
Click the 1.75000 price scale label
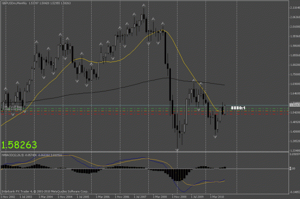tap(295, 75)
